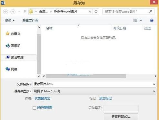Go back with the back arrow
The height and width of the screenshot is (120, 159).
5,12
